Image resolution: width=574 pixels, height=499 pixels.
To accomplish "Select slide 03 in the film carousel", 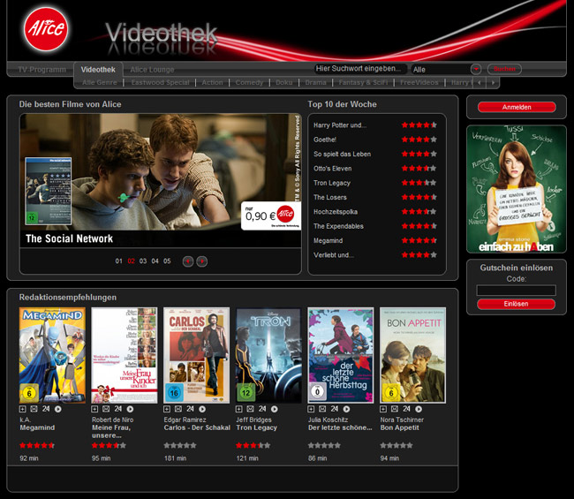I will pyautogui.click(x=143, y=261).
